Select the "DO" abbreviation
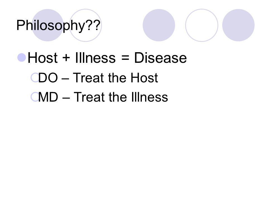The width and height of the screenshot is (268, 201). pyautogui.click(x=48, y=78)
